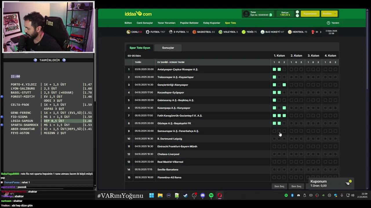Select the FUTBOL sport category
Viewport: 371px width, 208px height.
coord(155,32)
